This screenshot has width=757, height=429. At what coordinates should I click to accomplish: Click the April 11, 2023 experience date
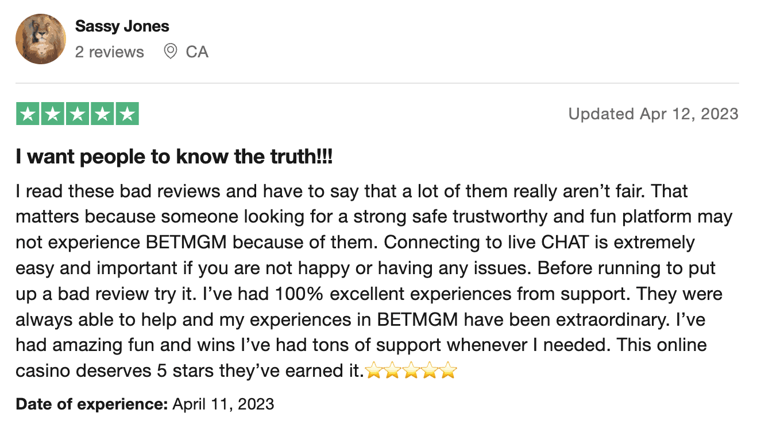(223, 404)
